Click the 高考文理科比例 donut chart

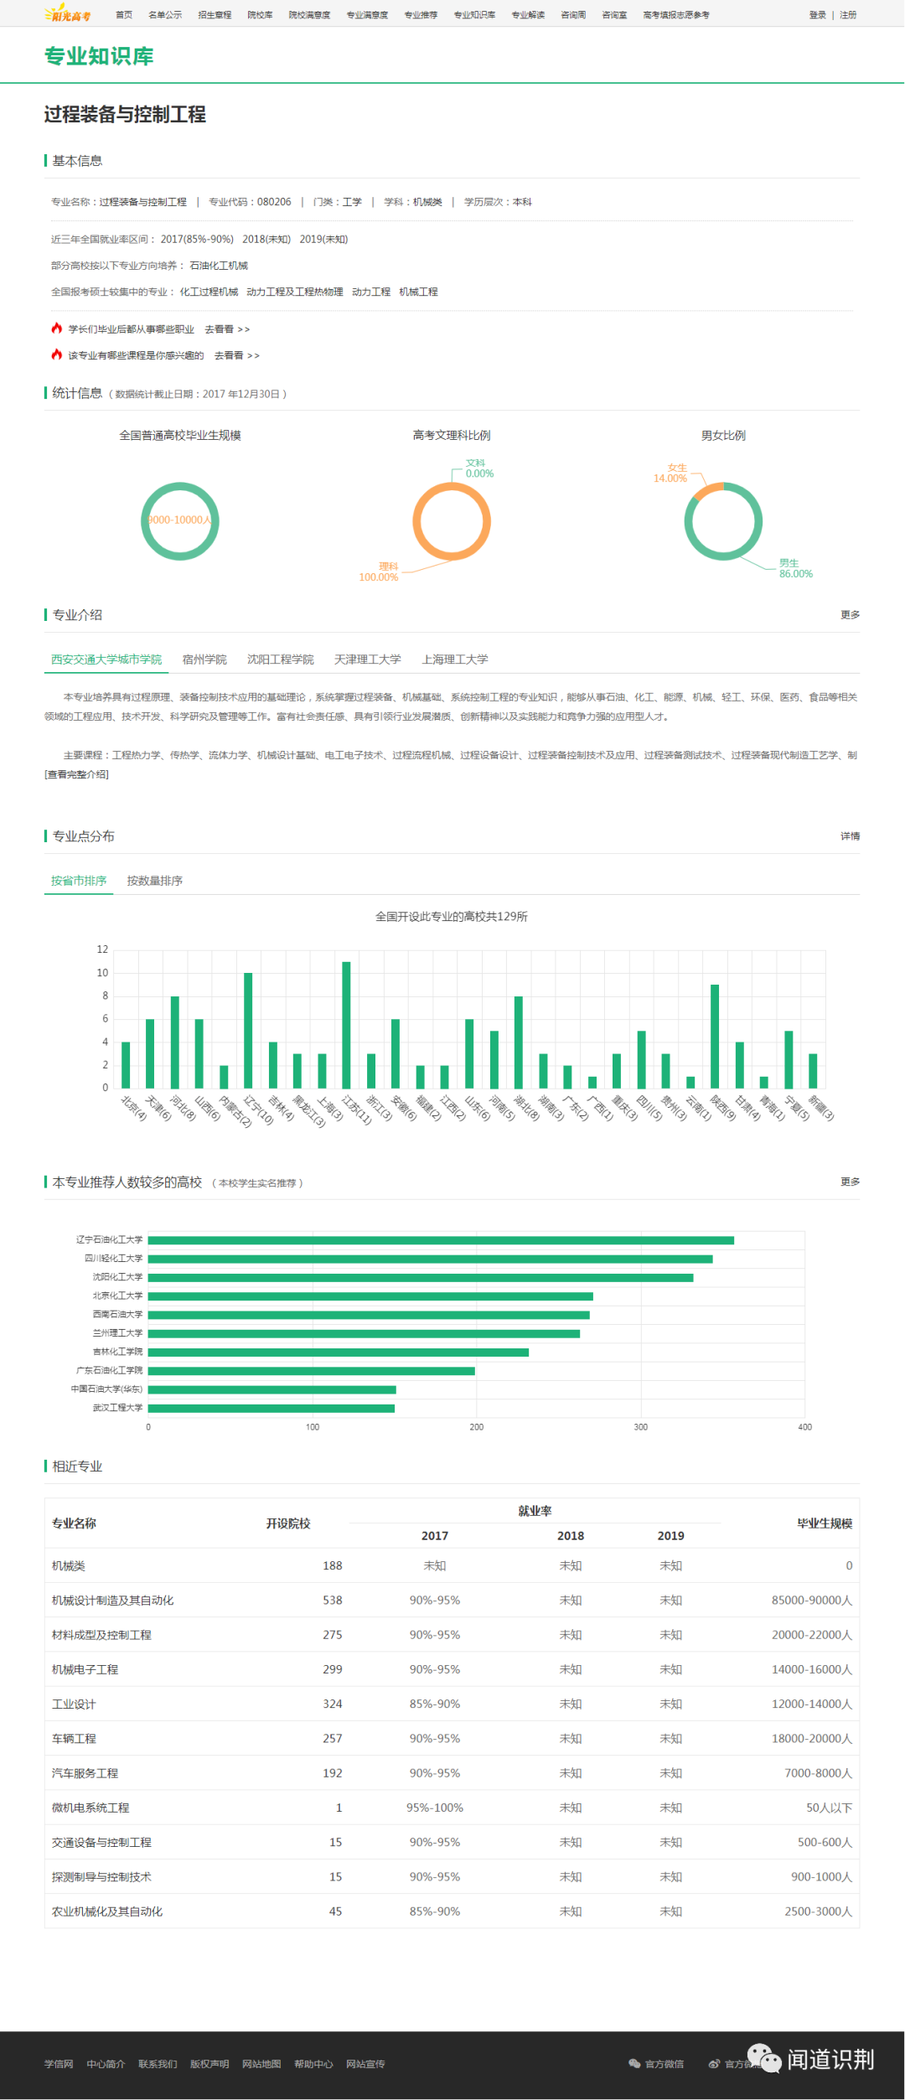pyautogui.click(x=452, y=521)
